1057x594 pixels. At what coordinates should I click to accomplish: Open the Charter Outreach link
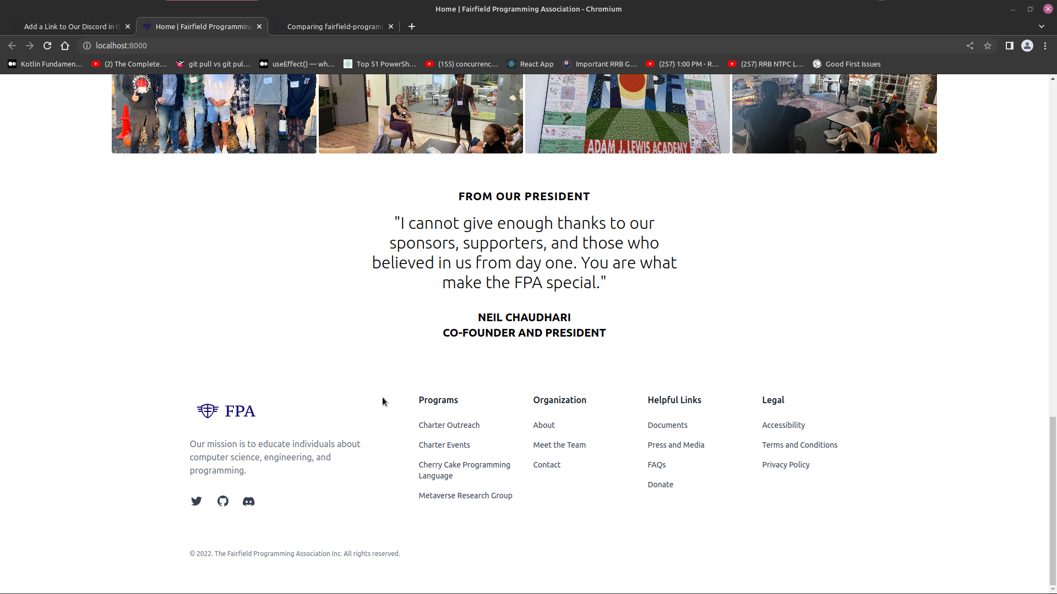[x=449, y=425]
